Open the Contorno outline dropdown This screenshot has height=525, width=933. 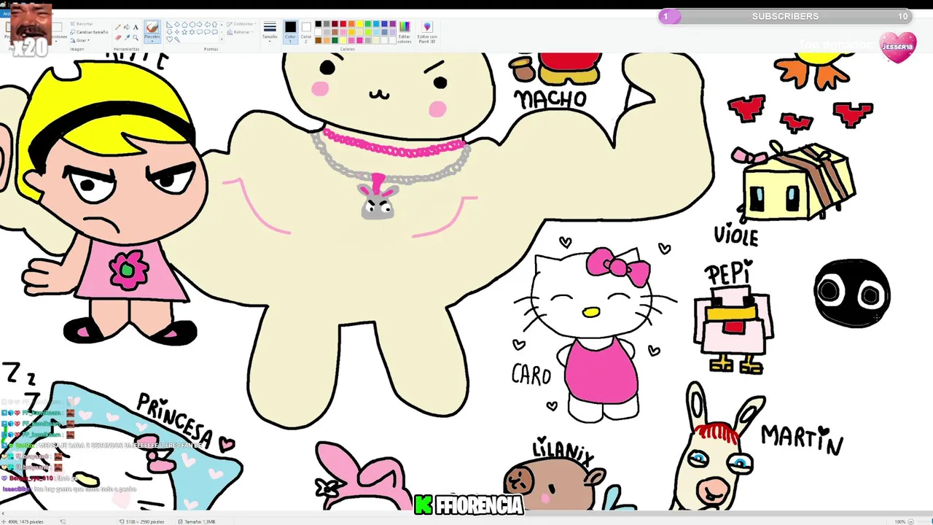coord(241,23)
